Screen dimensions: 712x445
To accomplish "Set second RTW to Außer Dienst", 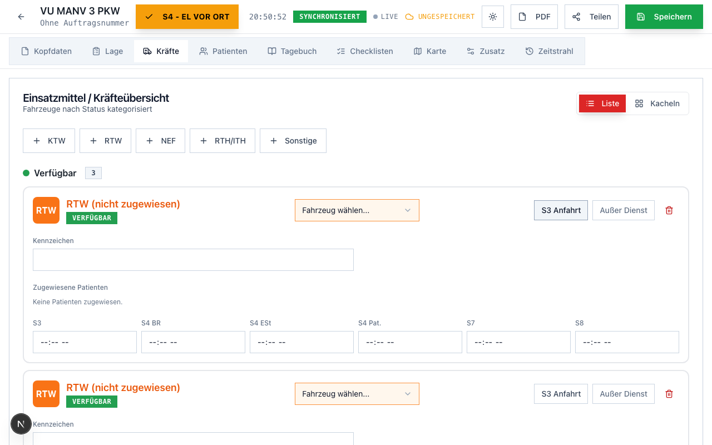I will 624,394.
